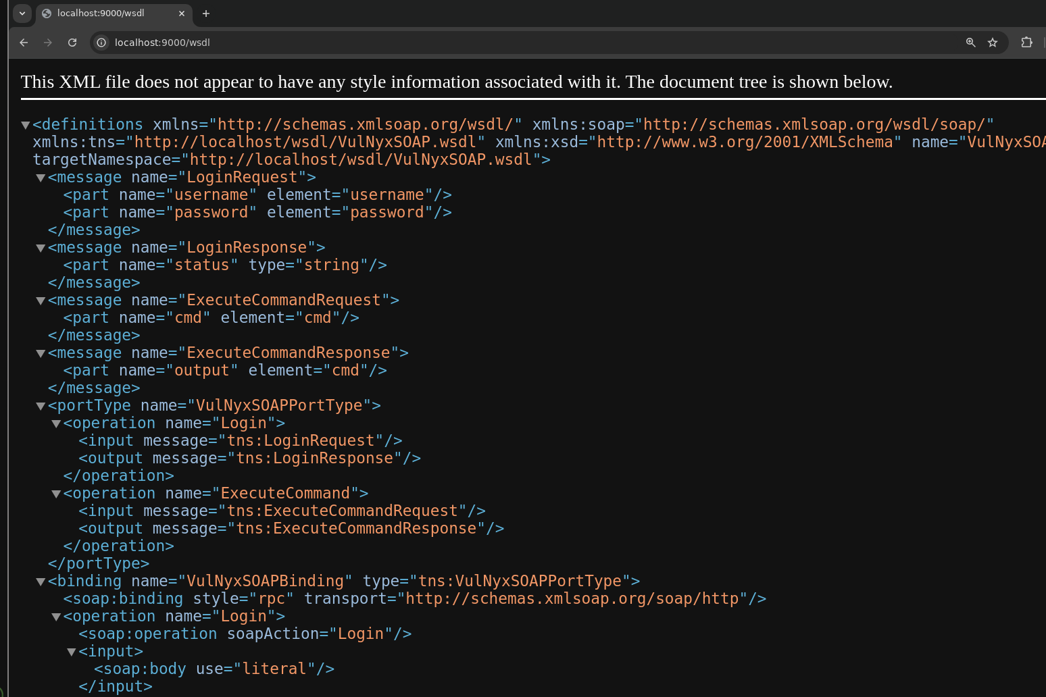Click the Forward navigation arrow
The image size is (1046, 697).
(x=48, y=43)
